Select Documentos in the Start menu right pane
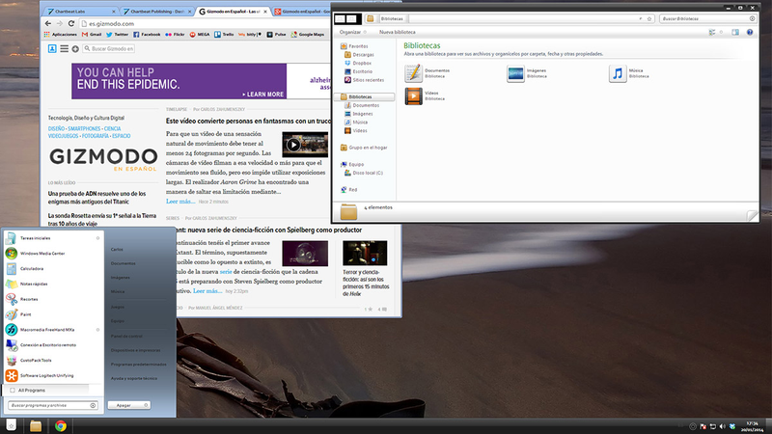 pos(124,263)
